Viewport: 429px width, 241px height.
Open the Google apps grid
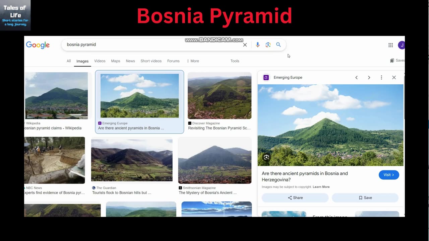pyautogui.click(x=390, y=45)
